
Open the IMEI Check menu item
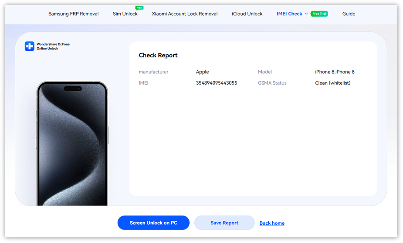pyautogui.click(x=289, y=14)
